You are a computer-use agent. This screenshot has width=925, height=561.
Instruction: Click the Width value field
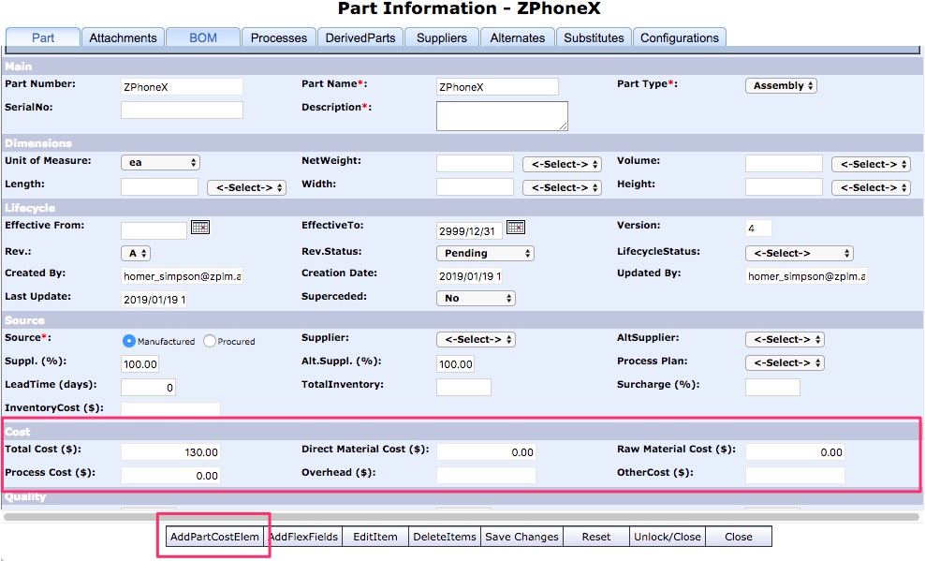coord(475,187)
